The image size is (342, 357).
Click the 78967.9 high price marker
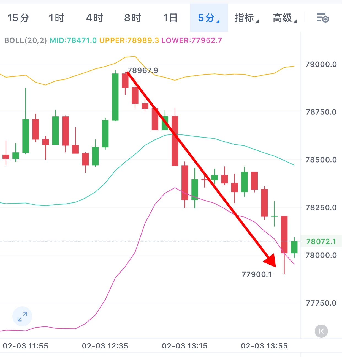pos(143,70)
